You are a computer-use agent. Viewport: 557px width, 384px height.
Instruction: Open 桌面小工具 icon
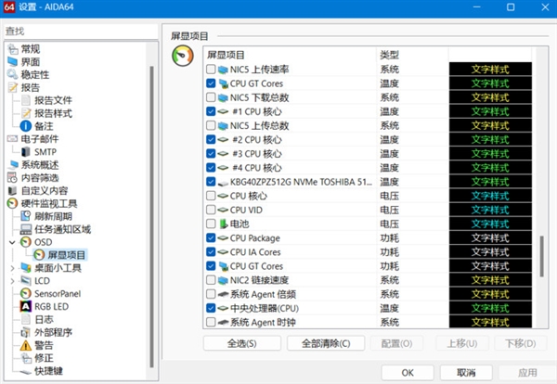26,268
